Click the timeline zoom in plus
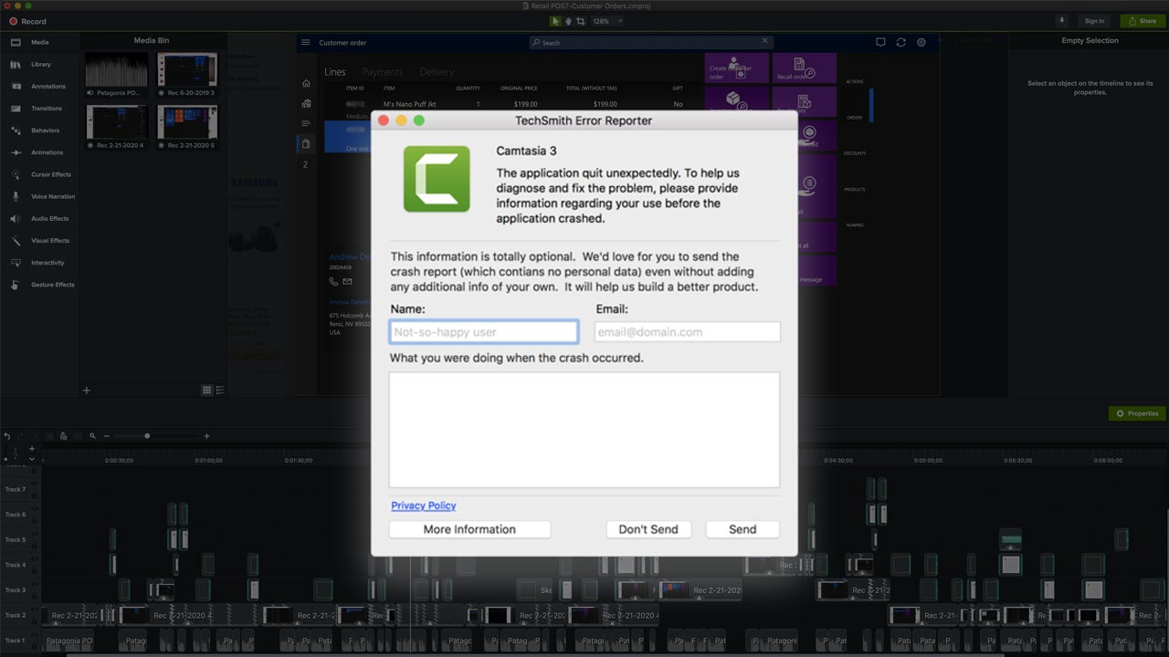 tap(206, 436)
